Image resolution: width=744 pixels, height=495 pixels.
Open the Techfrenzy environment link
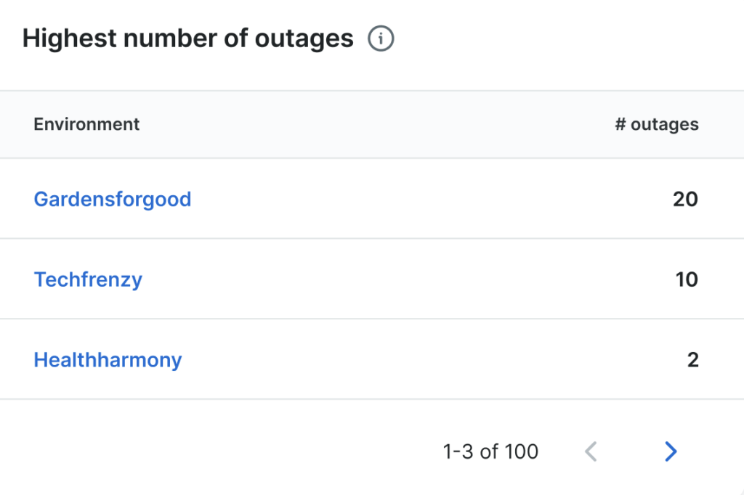[x=88, y=279]
